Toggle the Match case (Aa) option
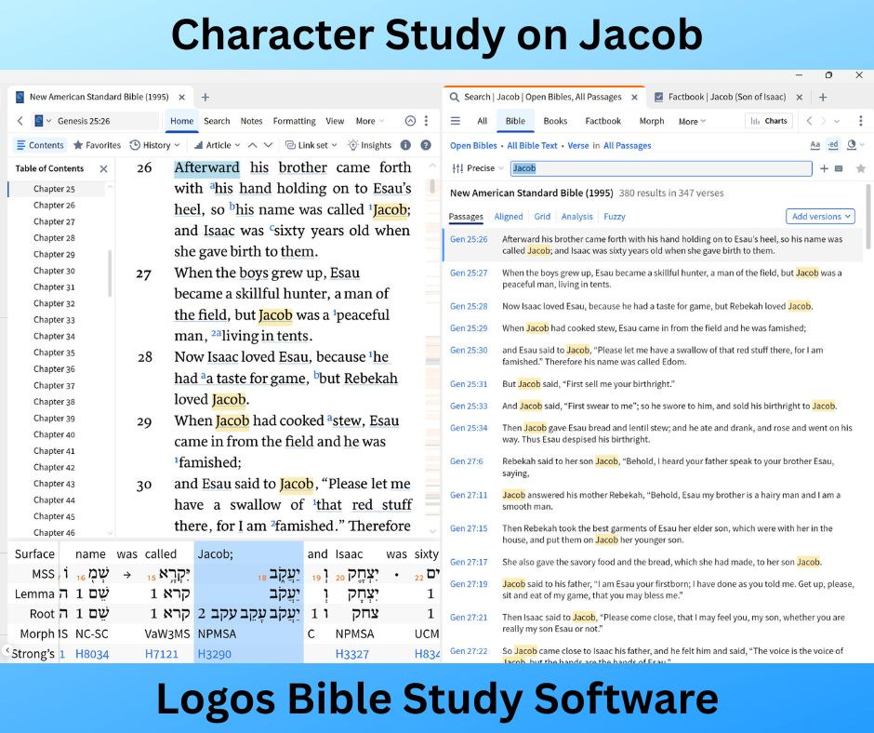The image size is (874, 733). coord(815,145)
